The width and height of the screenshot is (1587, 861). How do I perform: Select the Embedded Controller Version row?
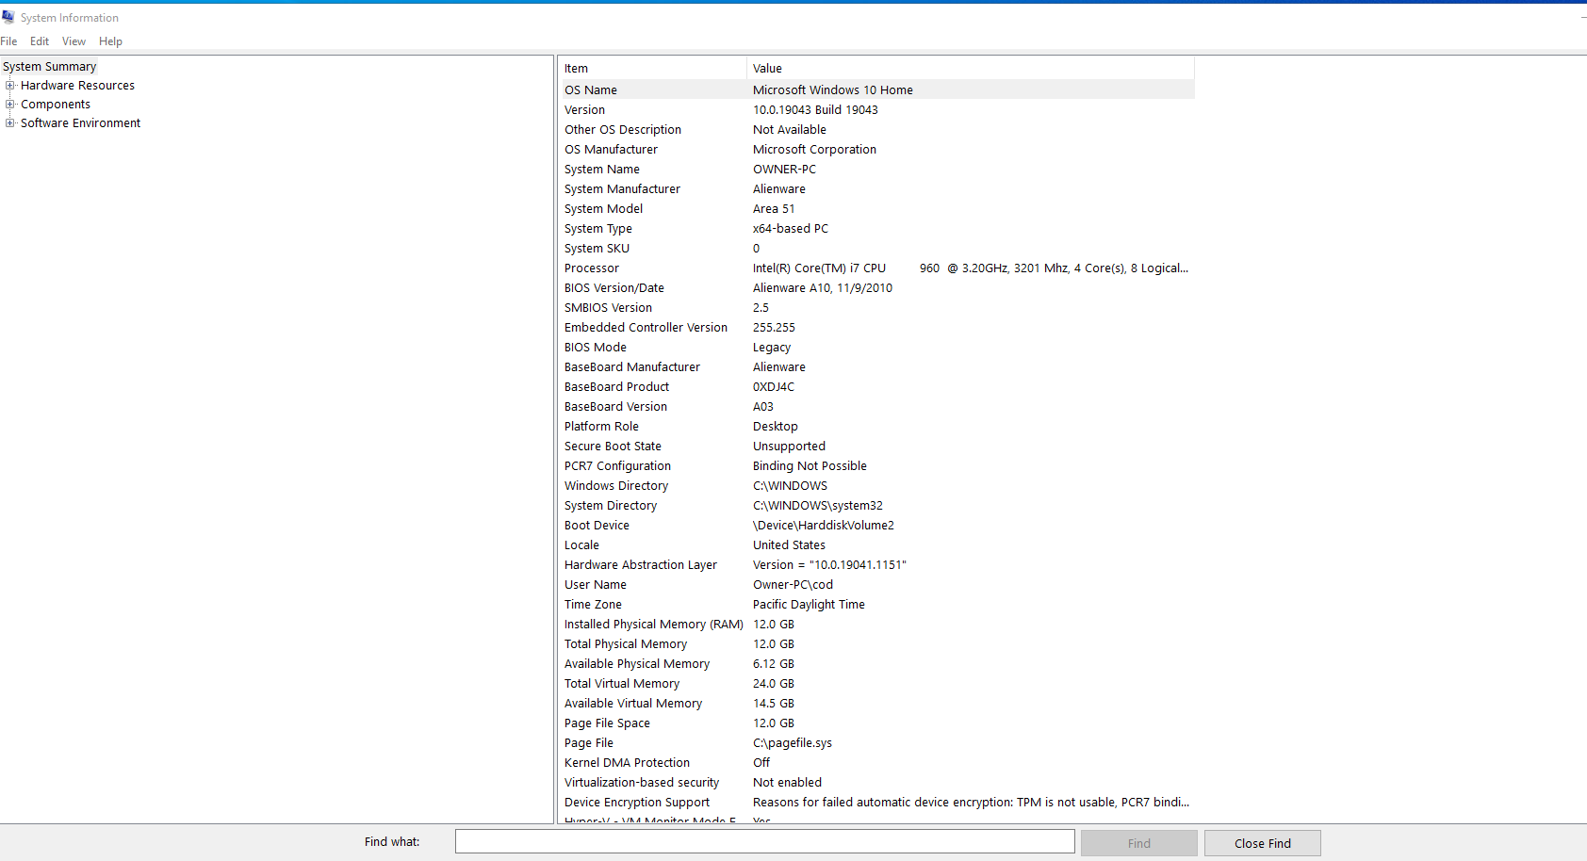tap(877, 328)
